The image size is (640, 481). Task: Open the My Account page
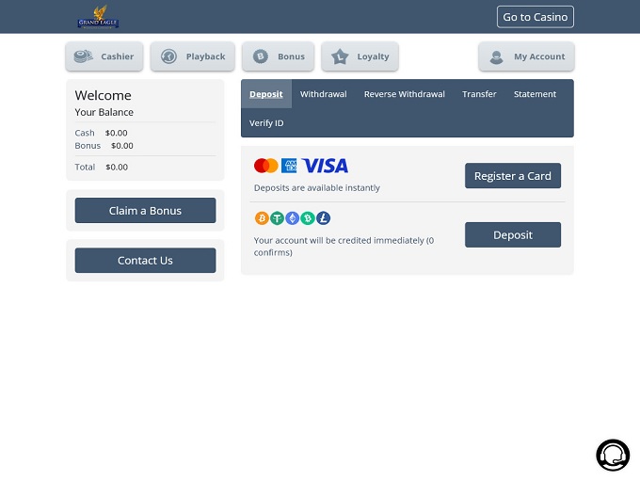click(x=526, y=56)
